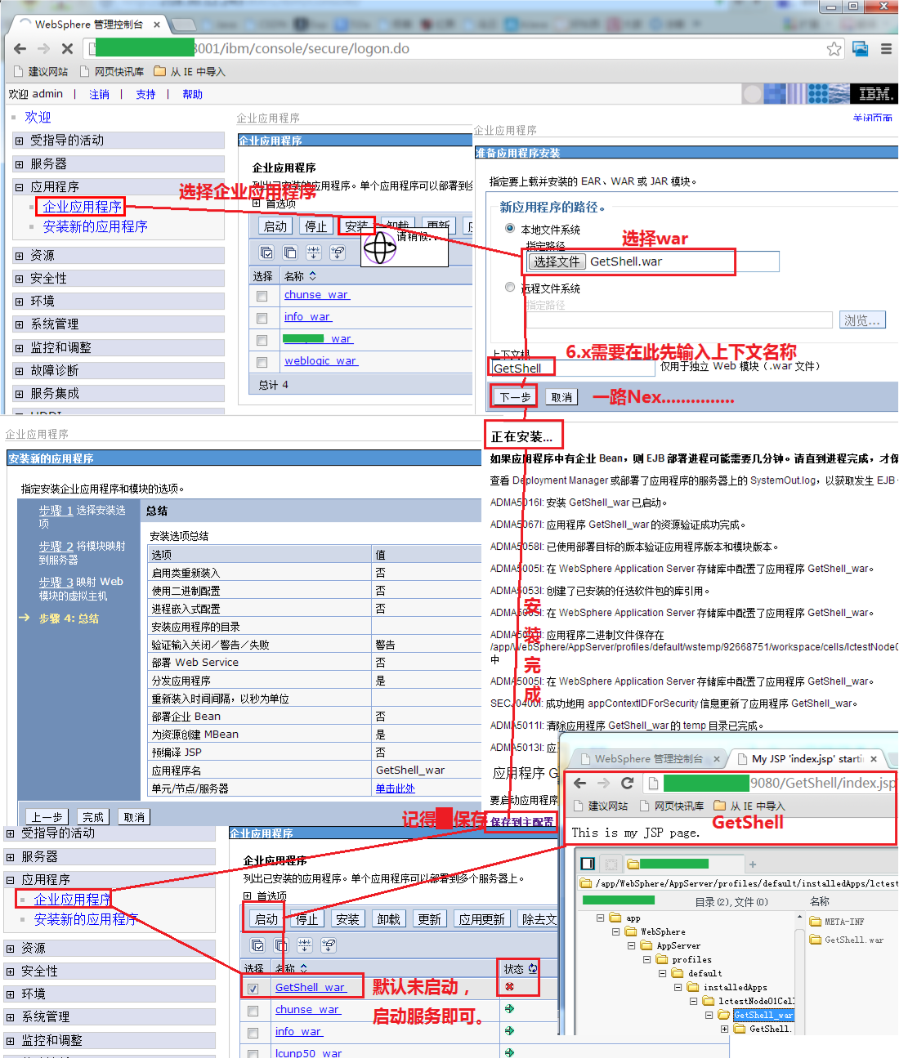Screen dimensions: 899x1063
Task: Select all rows in the weblogic_war application table
Action: pos(266,252)
